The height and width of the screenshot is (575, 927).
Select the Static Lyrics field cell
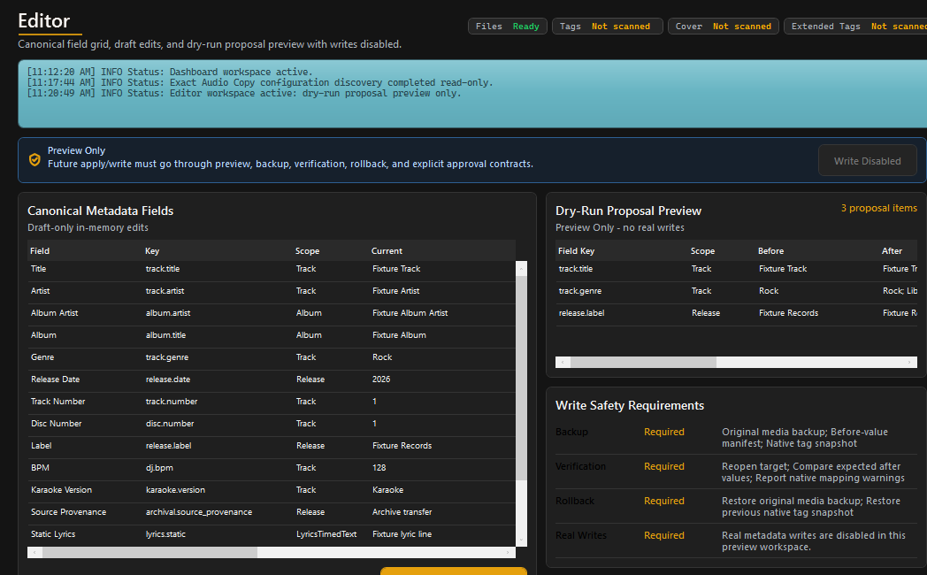pos(53,534)
